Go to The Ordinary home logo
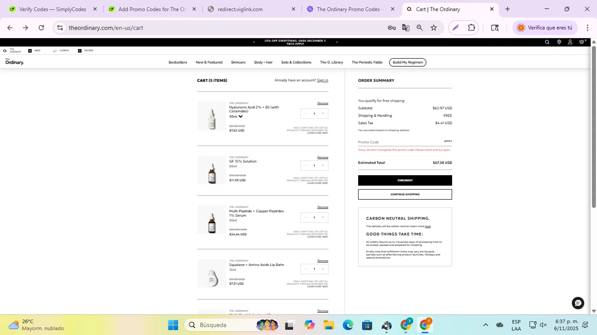Image resolution: width=597 pixels, height=335 pixels. pyautogui.click(x=15, y=62)
